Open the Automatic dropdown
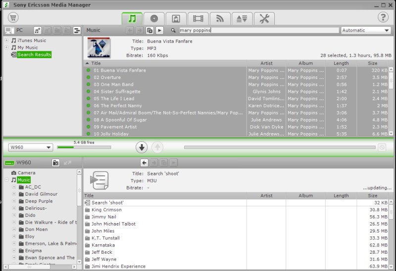This screenshot has width=396, height=271. click(366, 30)
